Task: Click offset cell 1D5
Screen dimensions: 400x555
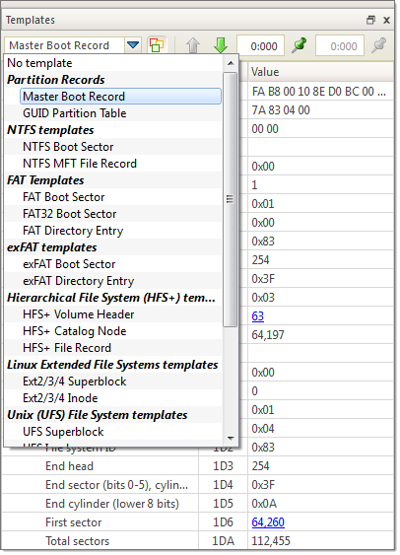Action: pos(224,504)
